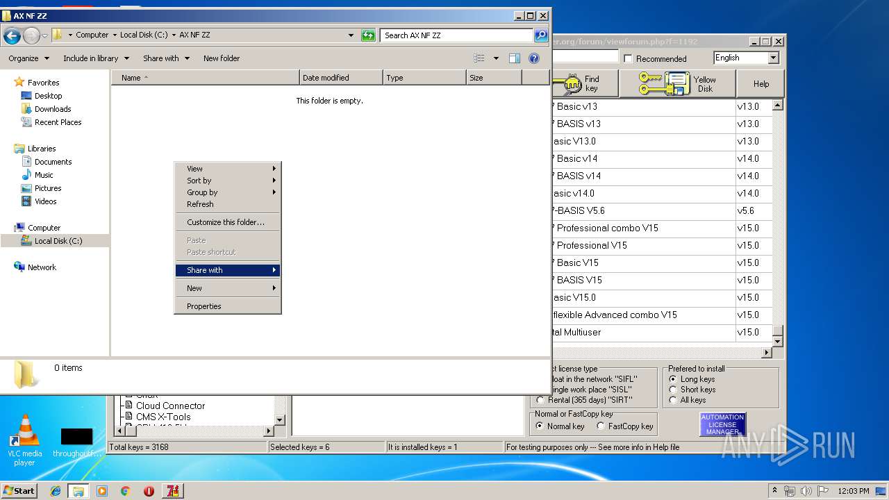Click the Search AX NF ZZ field
889x500 pixels.
pyautogui.click(x=456, y=35)
